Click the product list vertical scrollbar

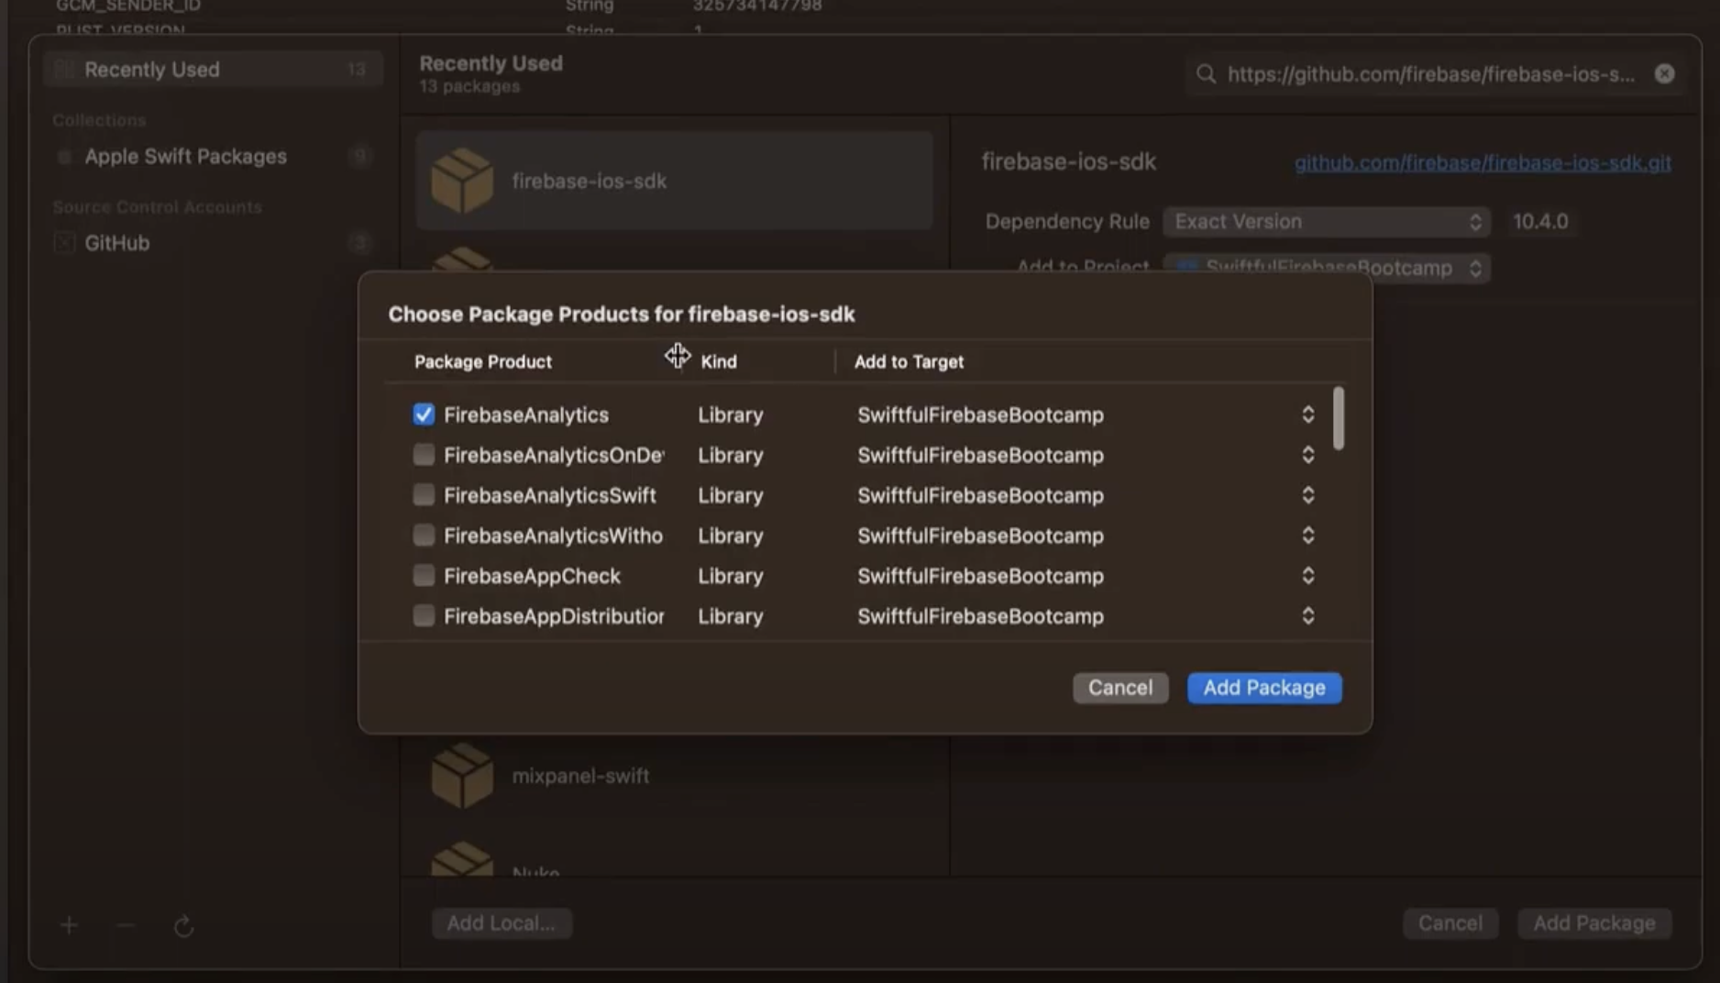[1339, 418]
